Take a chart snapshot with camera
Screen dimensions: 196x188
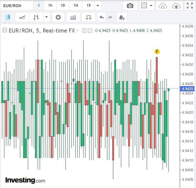coord(130,6)
